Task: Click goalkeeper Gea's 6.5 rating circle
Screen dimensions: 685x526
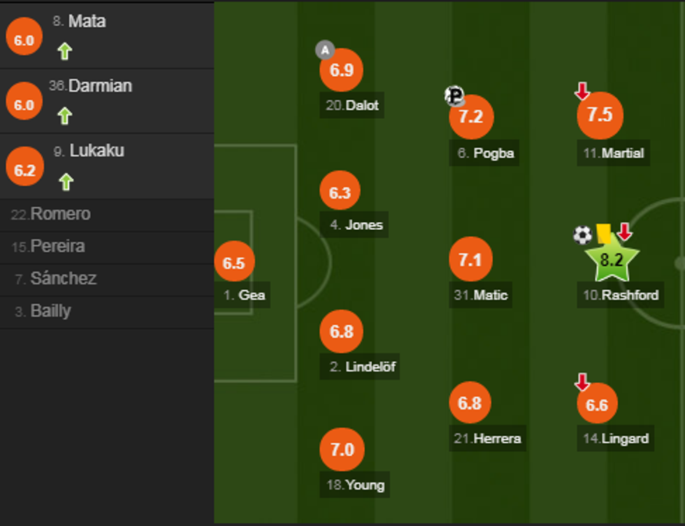Action: point(234,263)
